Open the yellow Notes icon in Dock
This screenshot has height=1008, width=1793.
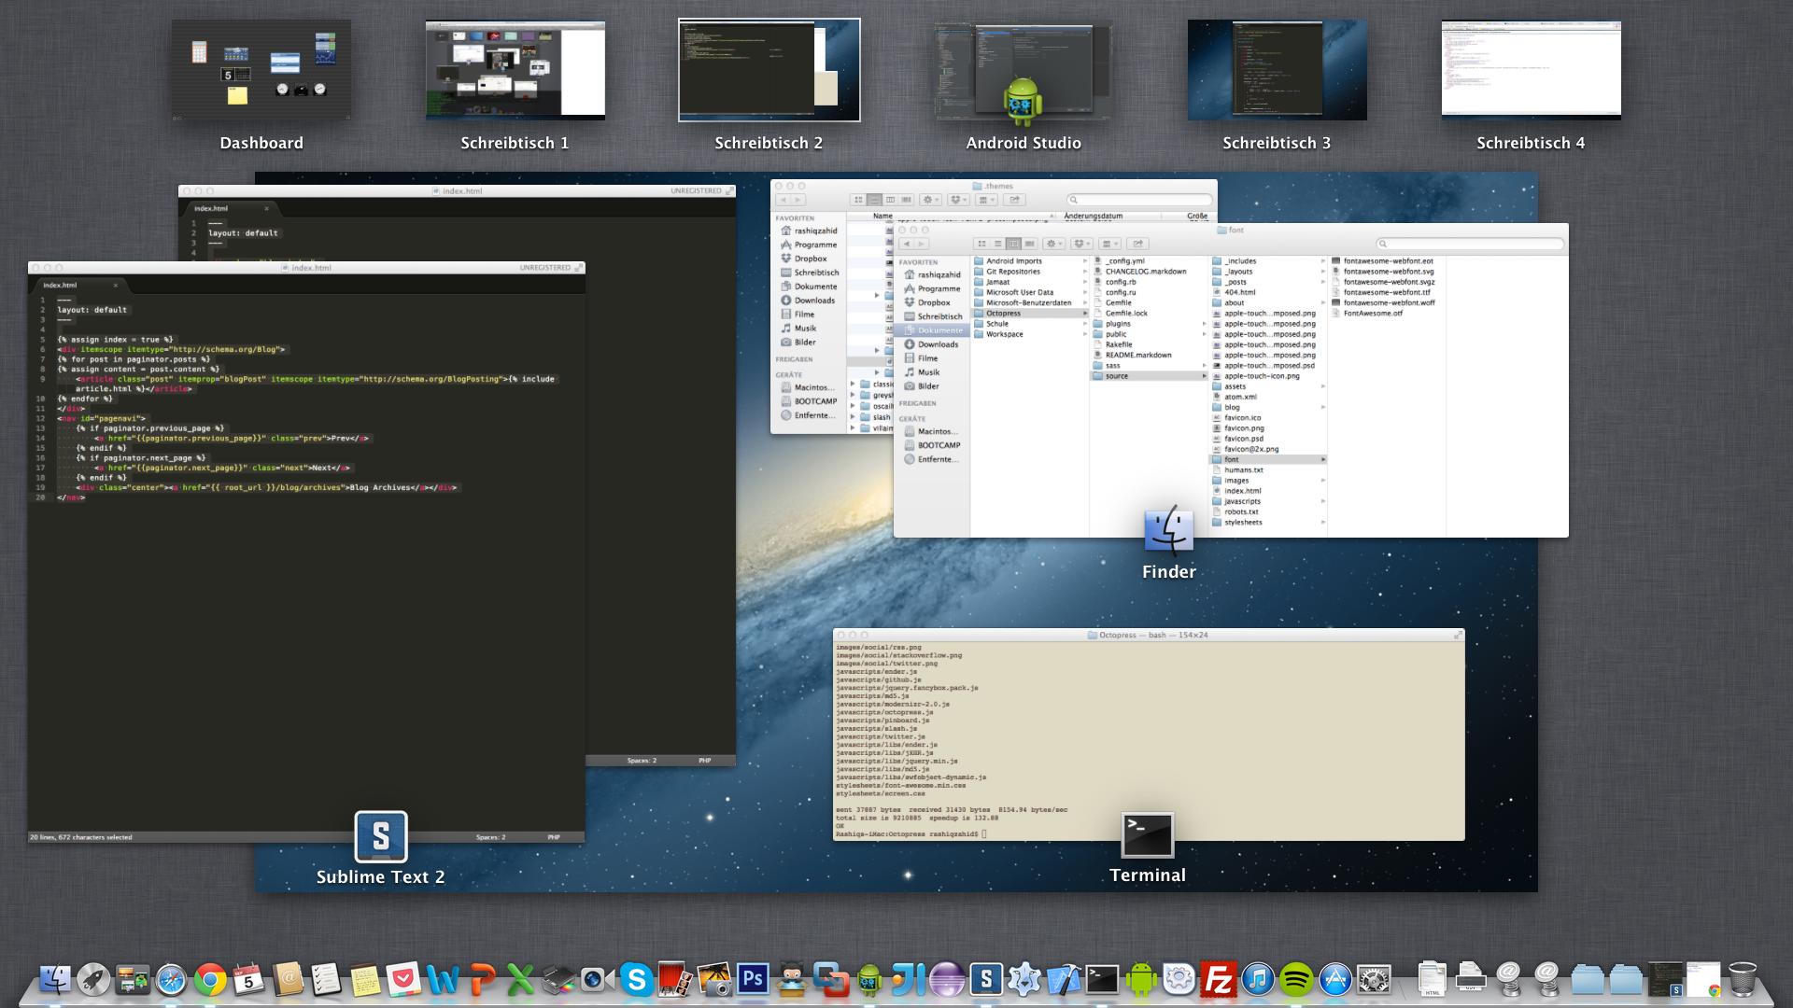365,979
